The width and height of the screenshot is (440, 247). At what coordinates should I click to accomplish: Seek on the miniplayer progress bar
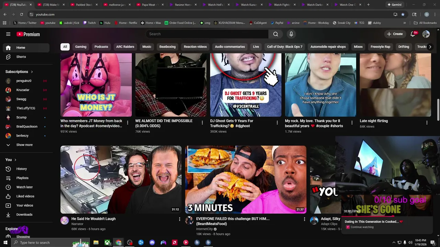(x=387, y=216)
